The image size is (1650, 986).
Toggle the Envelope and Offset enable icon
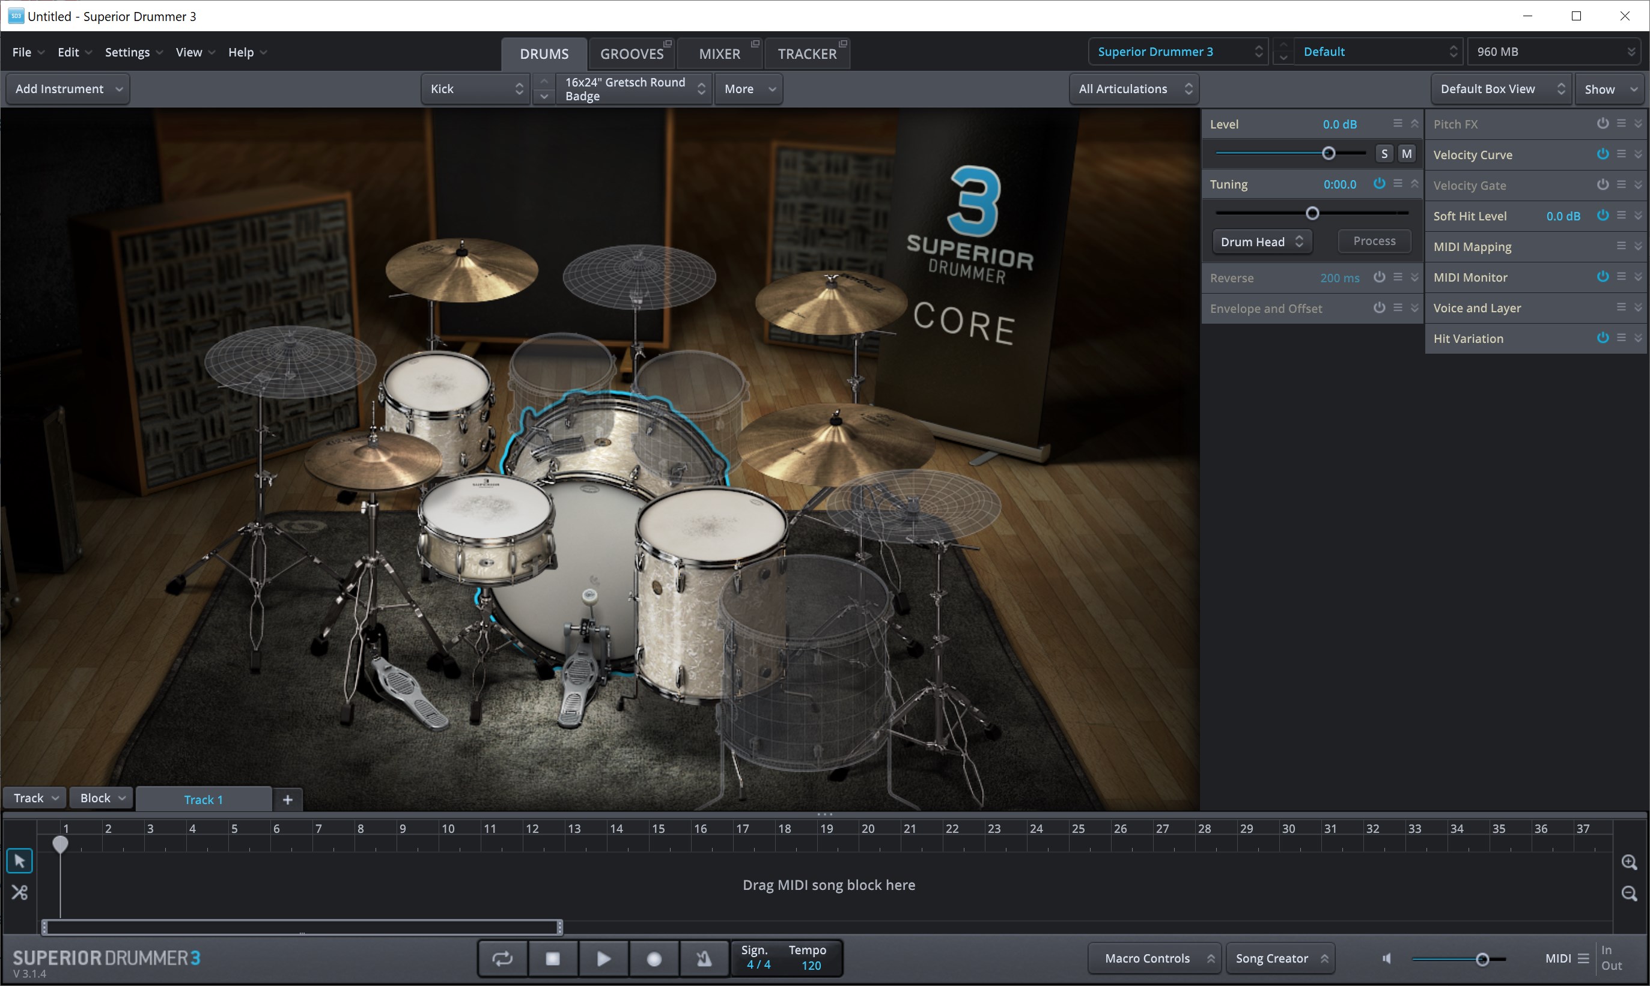point(1378,307)
